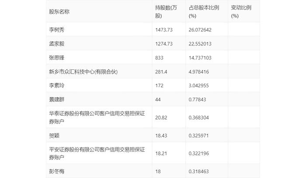306x178 pixels.
Task: Select the 平安证券 margin account shareholder name
Action: click(97, 154)
